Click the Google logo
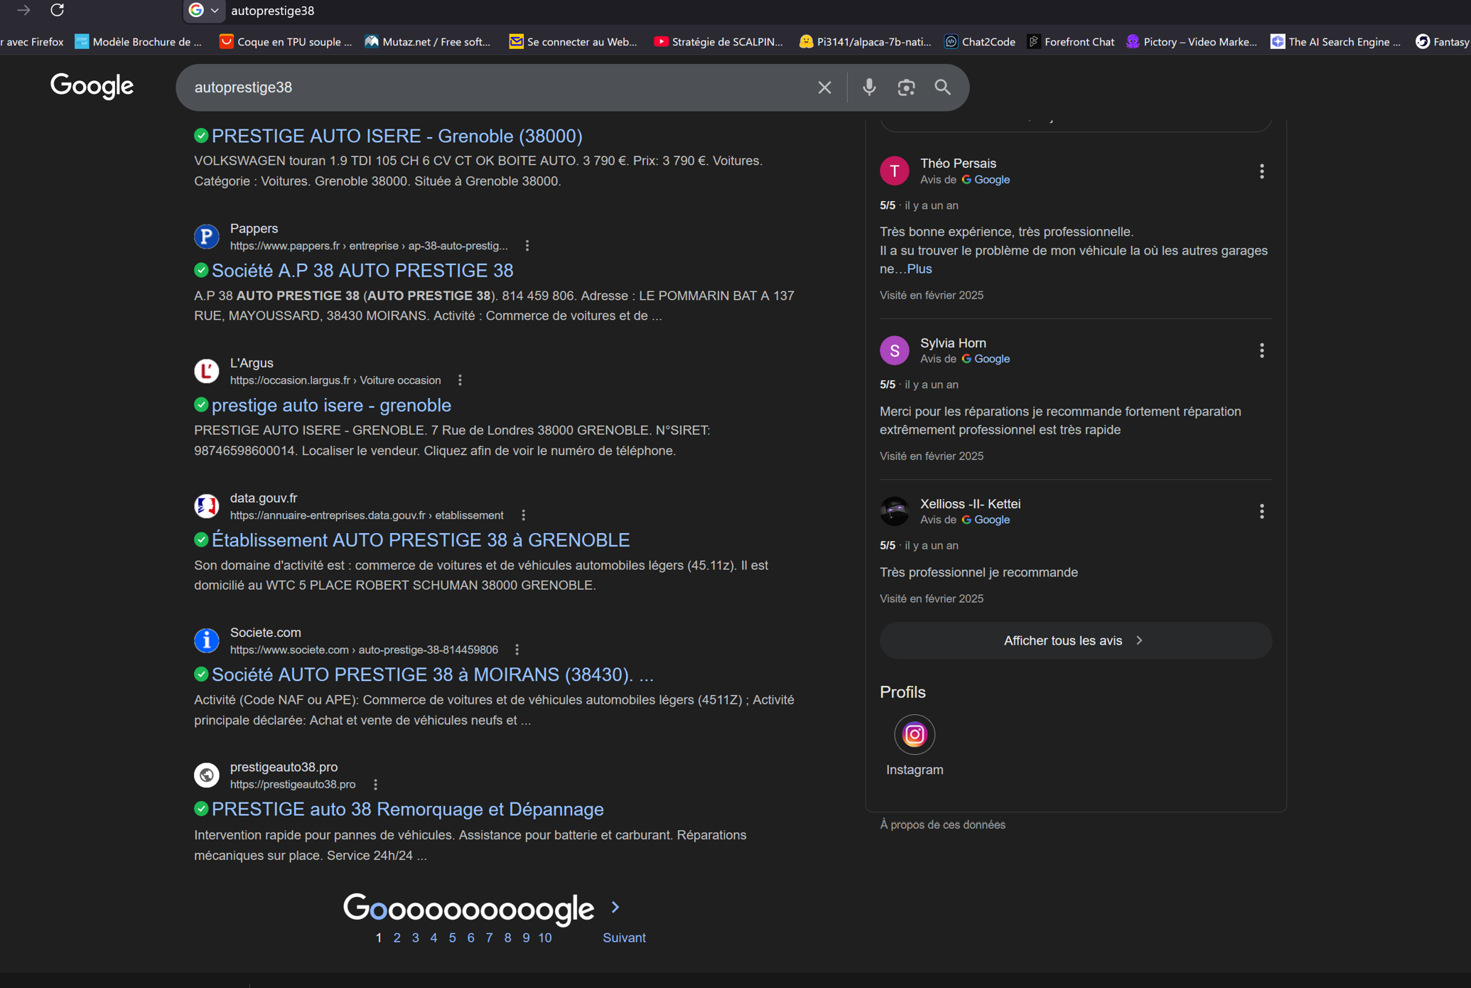This screenshot has width=1471, height=988. click(92, 86)
